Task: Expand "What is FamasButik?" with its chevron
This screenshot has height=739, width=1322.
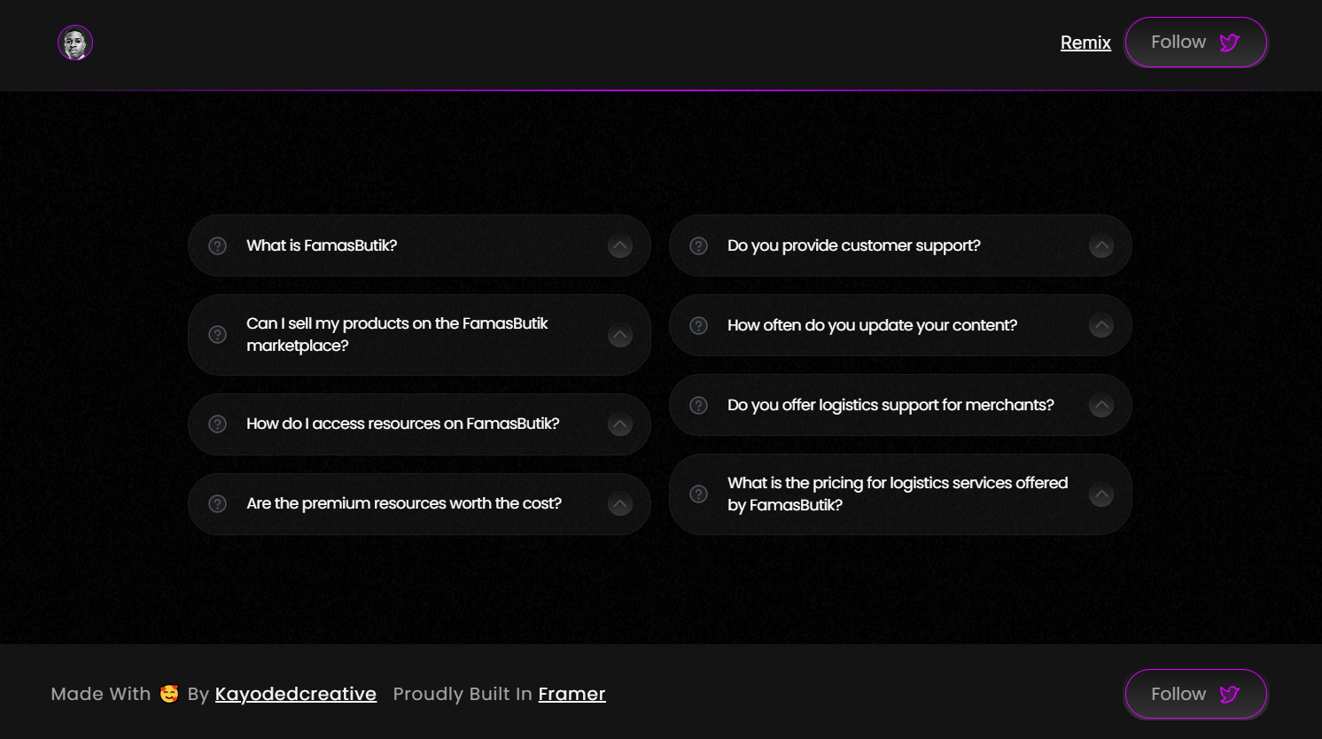Action: [620, 245]
